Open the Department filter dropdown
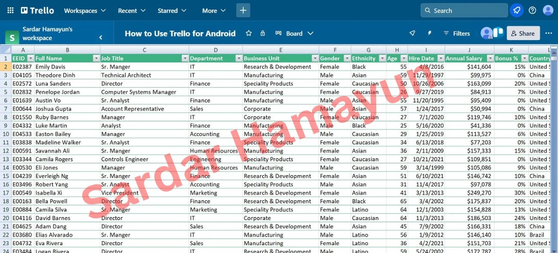 click(239, 58)
